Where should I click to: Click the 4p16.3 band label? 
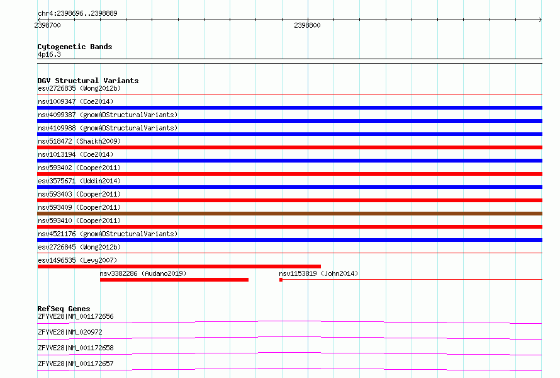[x=49, y=54]
